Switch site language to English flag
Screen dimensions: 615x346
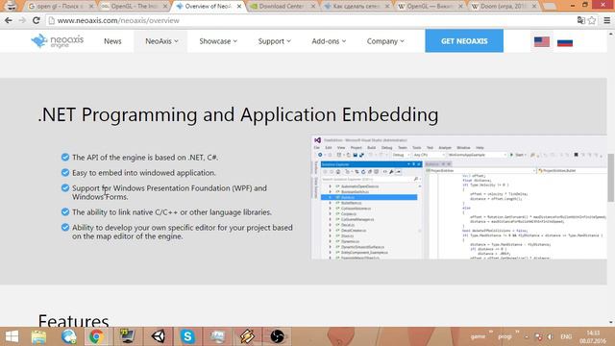point(542,41)
